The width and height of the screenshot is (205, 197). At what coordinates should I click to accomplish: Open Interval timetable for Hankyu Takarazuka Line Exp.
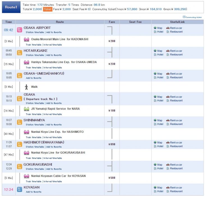coord(52,68)
